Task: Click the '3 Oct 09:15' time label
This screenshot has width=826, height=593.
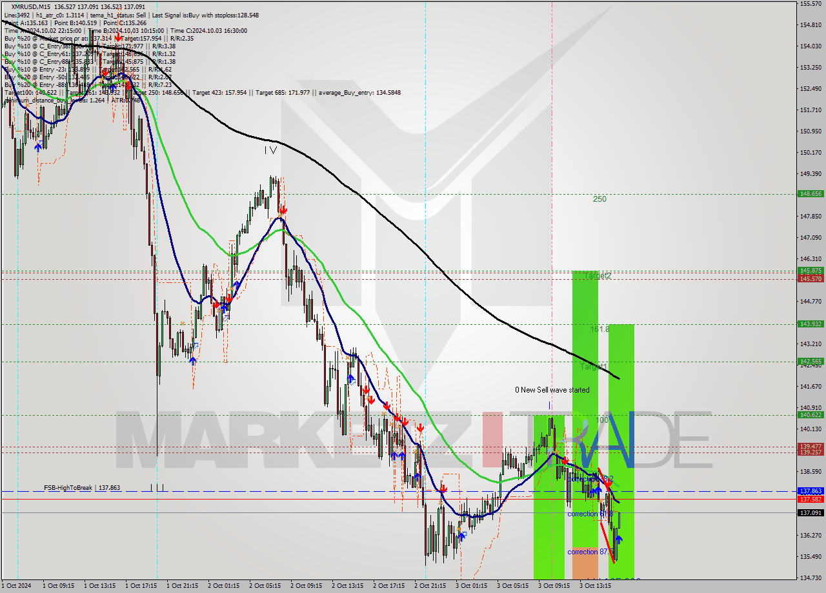Action: [554, 586]
